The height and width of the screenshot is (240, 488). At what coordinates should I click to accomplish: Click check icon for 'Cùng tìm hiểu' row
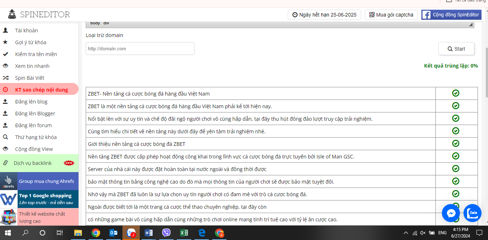[456, 131]
